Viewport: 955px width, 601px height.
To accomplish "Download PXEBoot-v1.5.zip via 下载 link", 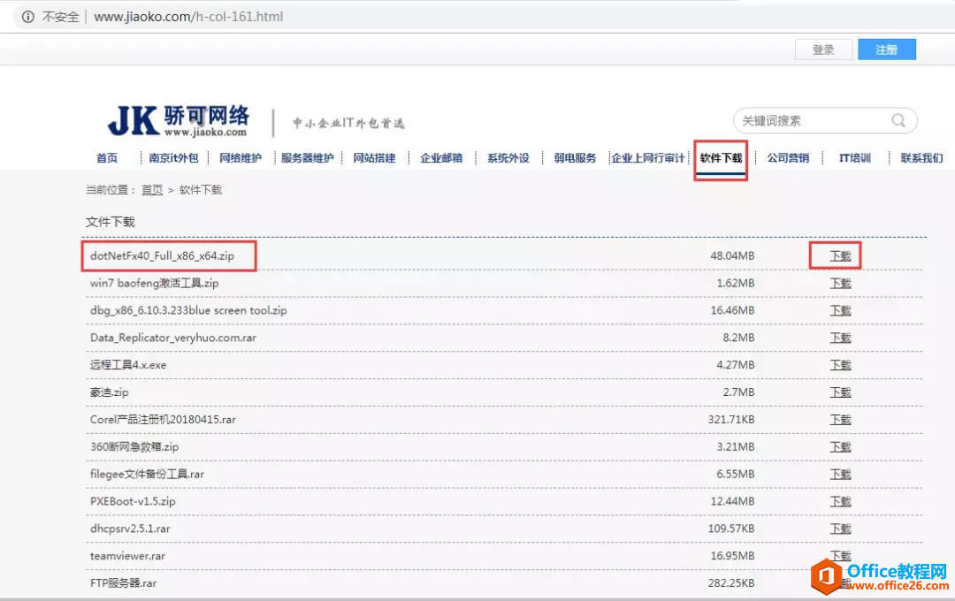I will pyautogui.click(x=841, y=502).
